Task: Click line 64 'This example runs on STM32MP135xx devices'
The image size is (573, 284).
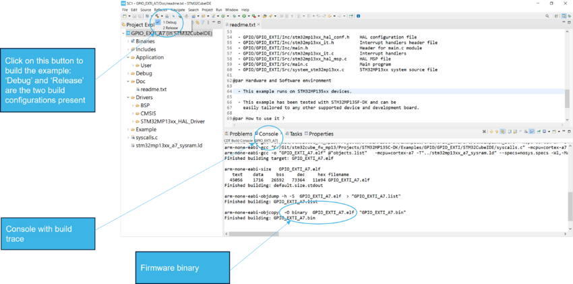Action: 295,91
